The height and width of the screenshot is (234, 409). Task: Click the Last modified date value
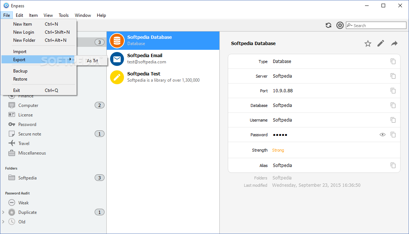click(x=316, y=185)
